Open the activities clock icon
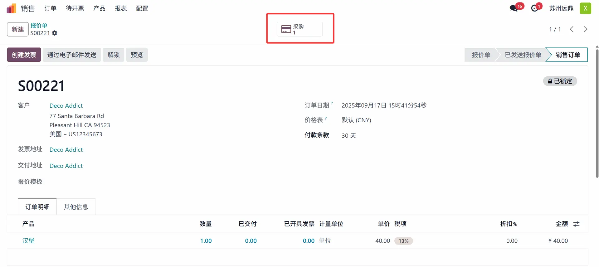The height and width of the screenshot is (267, 599). 535,8
